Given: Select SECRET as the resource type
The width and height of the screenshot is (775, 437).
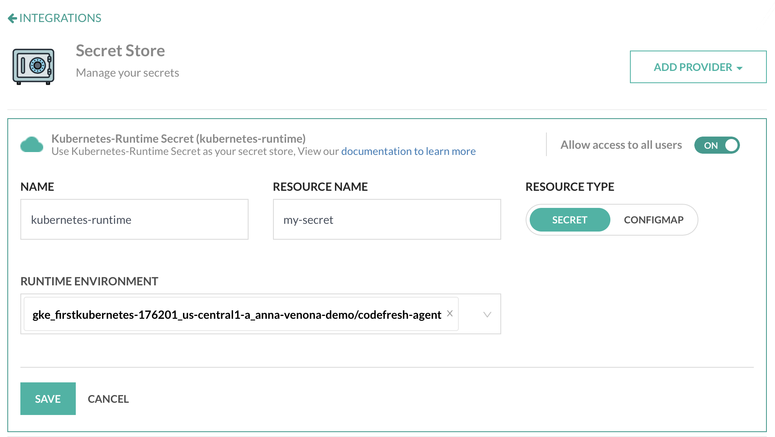Looking at the screenshot, I should (569, 220).
